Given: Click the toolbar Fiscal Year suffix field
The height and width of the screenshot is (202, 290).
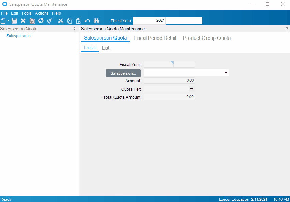Looking at the screenshot, I should click(184, 20).
